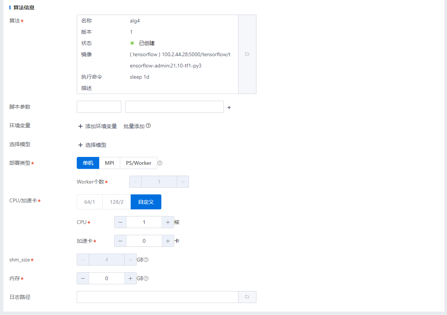Click the 日志路径 text input field

pos(157,297)
